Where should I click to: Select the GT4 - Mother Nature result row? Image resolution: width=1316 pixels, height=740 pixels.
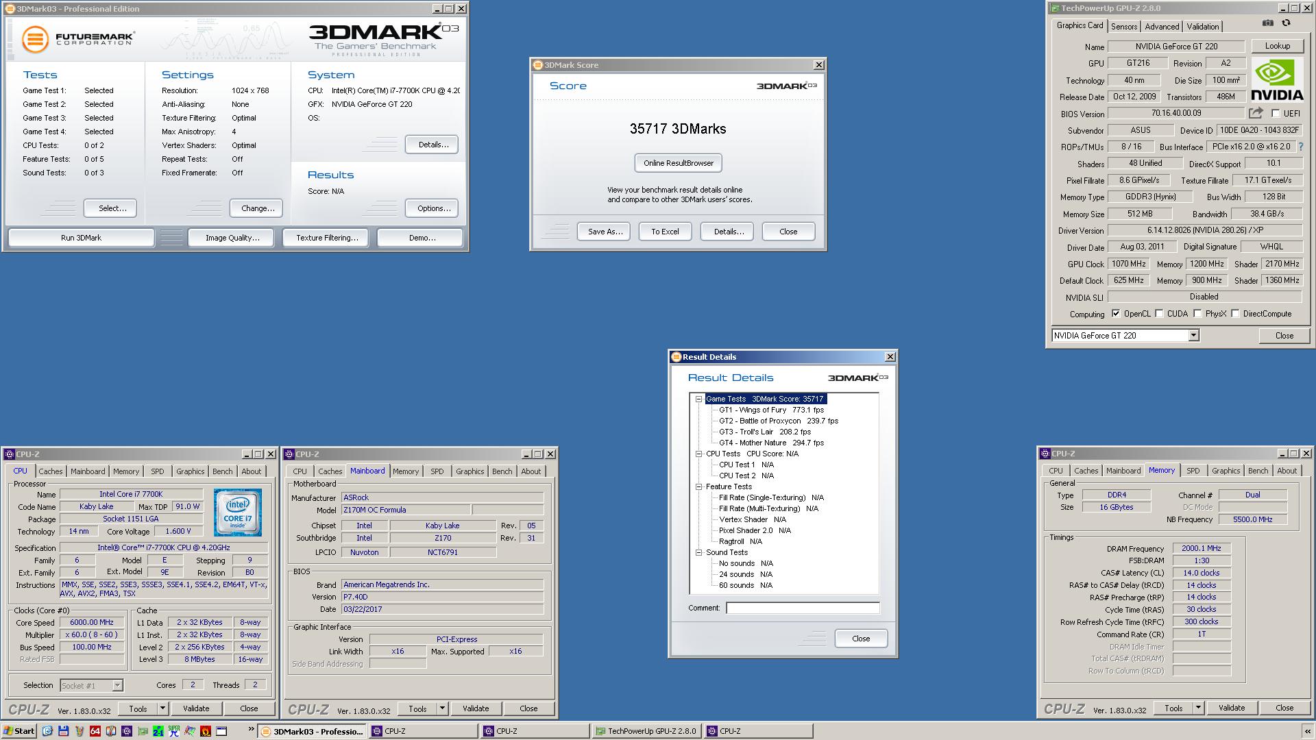771,443
